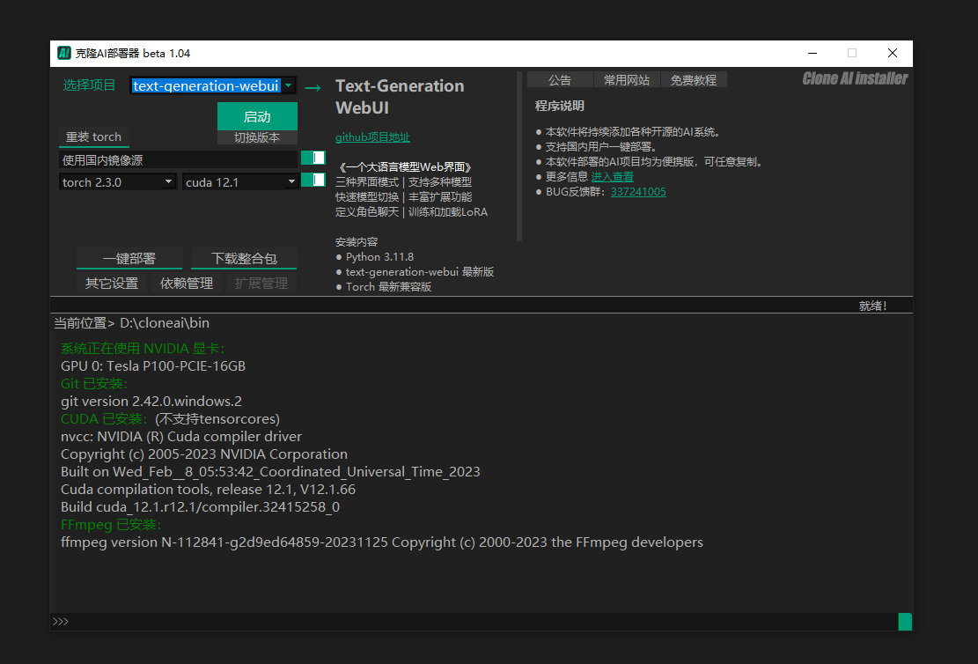Click the app logo icon in title bar
This screenshot has height=664, width=978.
pyautogui.click(x=63, y=53)
